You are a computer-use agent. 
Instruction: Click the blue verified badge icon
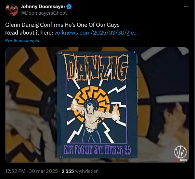(69, 7)
